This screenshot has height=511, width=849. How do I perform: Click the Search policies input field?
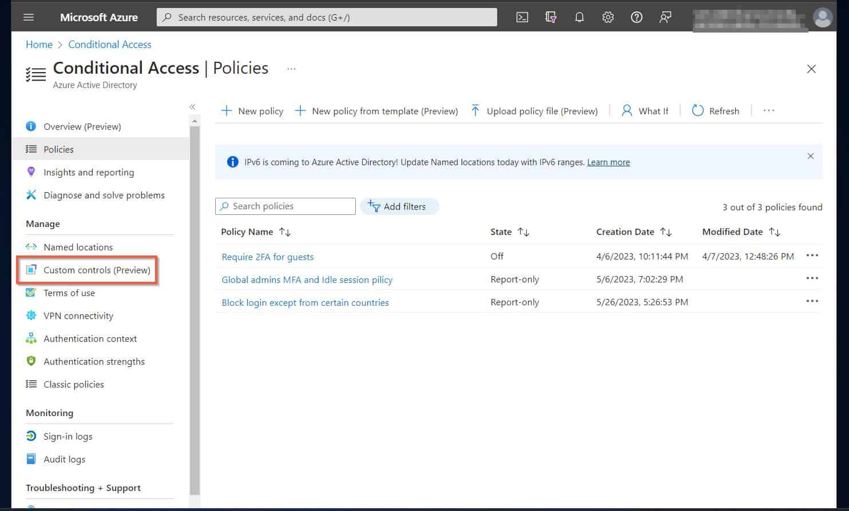click(x=284, y=206)
